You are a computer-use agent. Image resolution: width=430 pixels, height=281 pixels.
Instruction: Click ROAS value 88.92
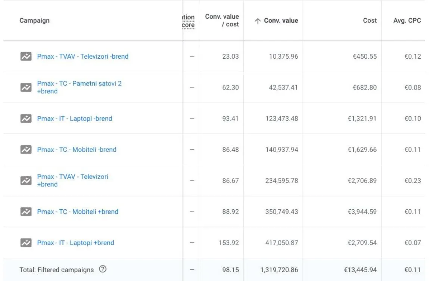(x=230, y=211)
